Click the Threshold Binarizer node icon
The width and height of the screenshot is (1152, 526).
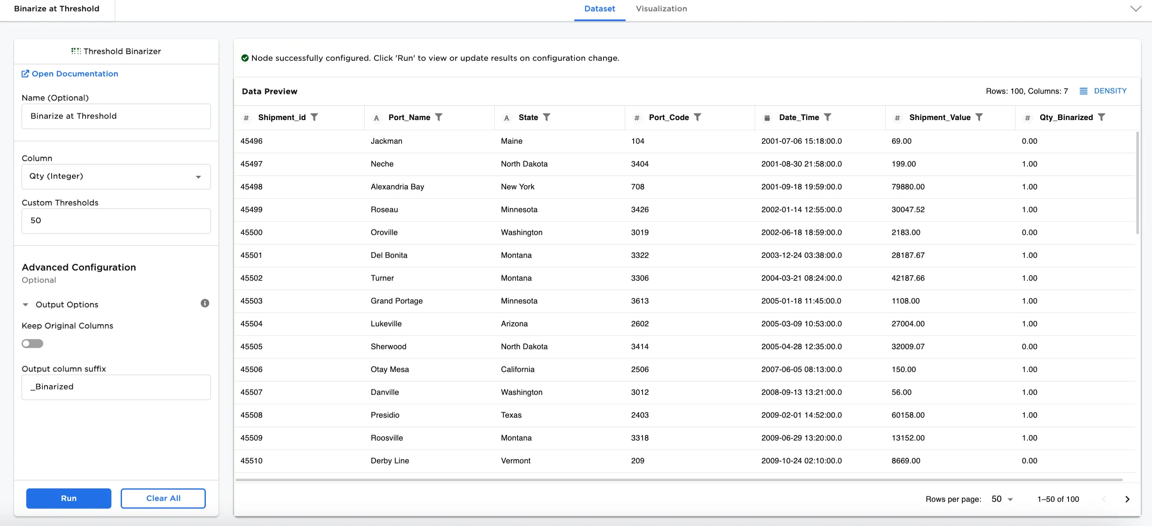75,51
